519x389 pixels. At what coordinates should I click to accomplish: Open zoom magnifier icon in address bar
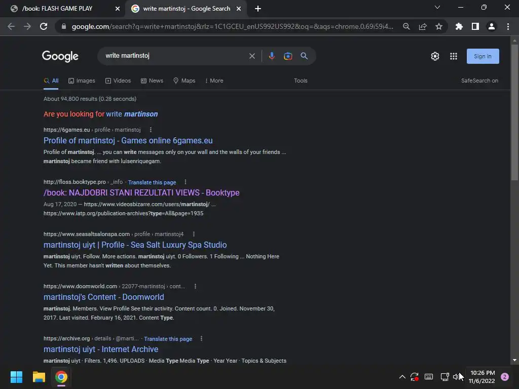tap(406, 26)
